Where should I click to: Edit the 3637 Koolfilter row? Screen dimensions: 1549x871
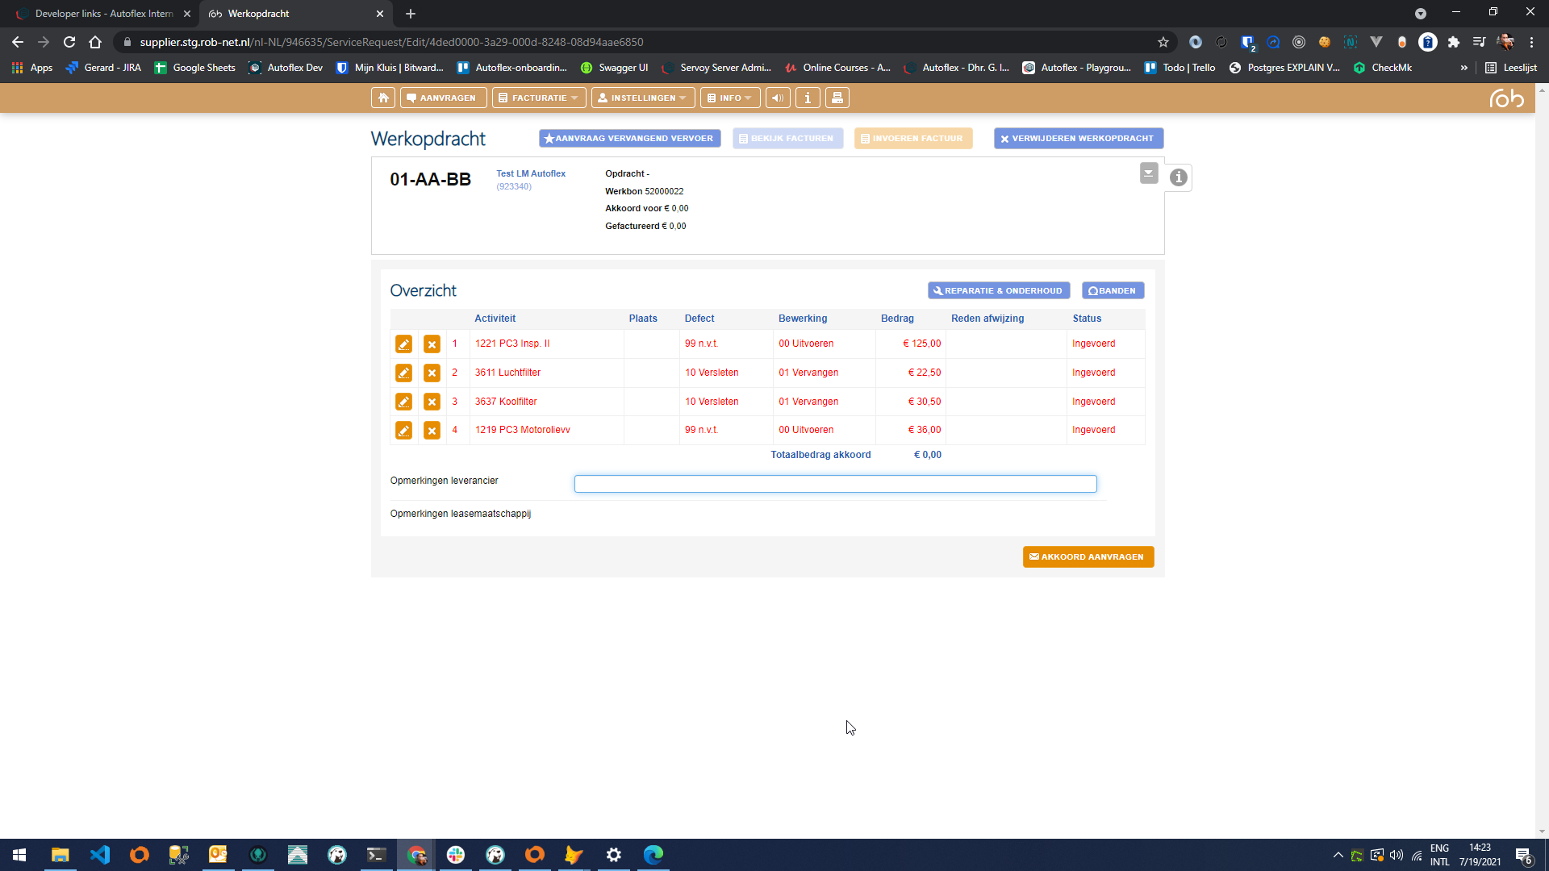(x=403, y=402)
